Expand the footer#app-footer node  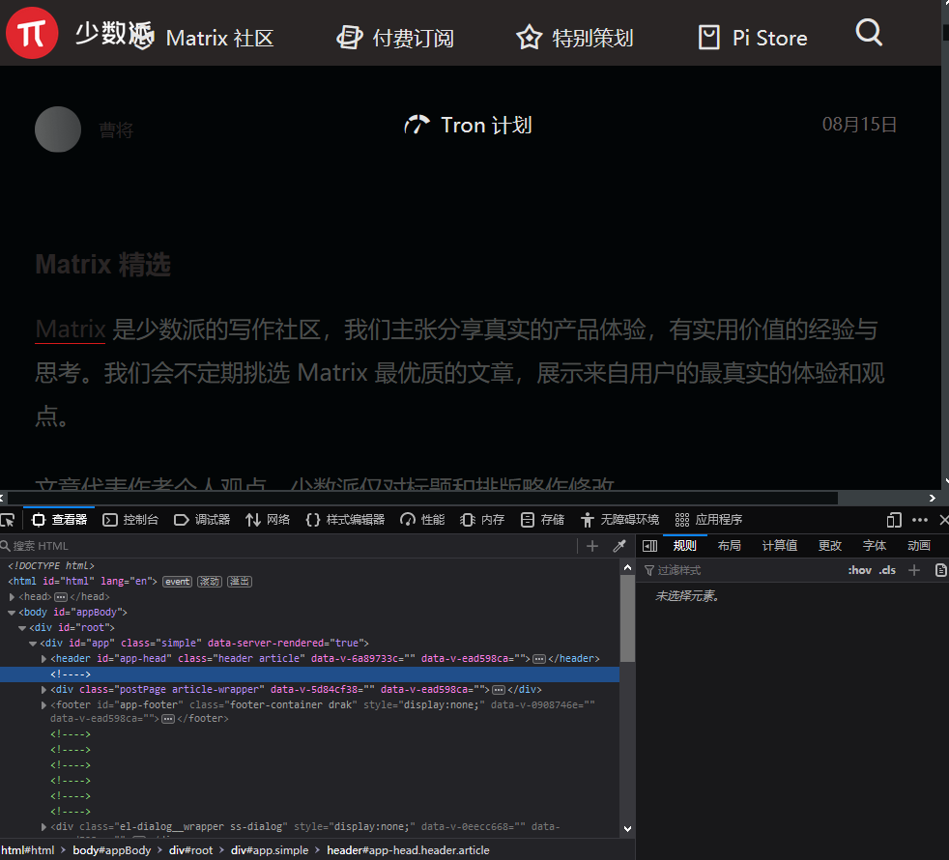tap(43, 705)
